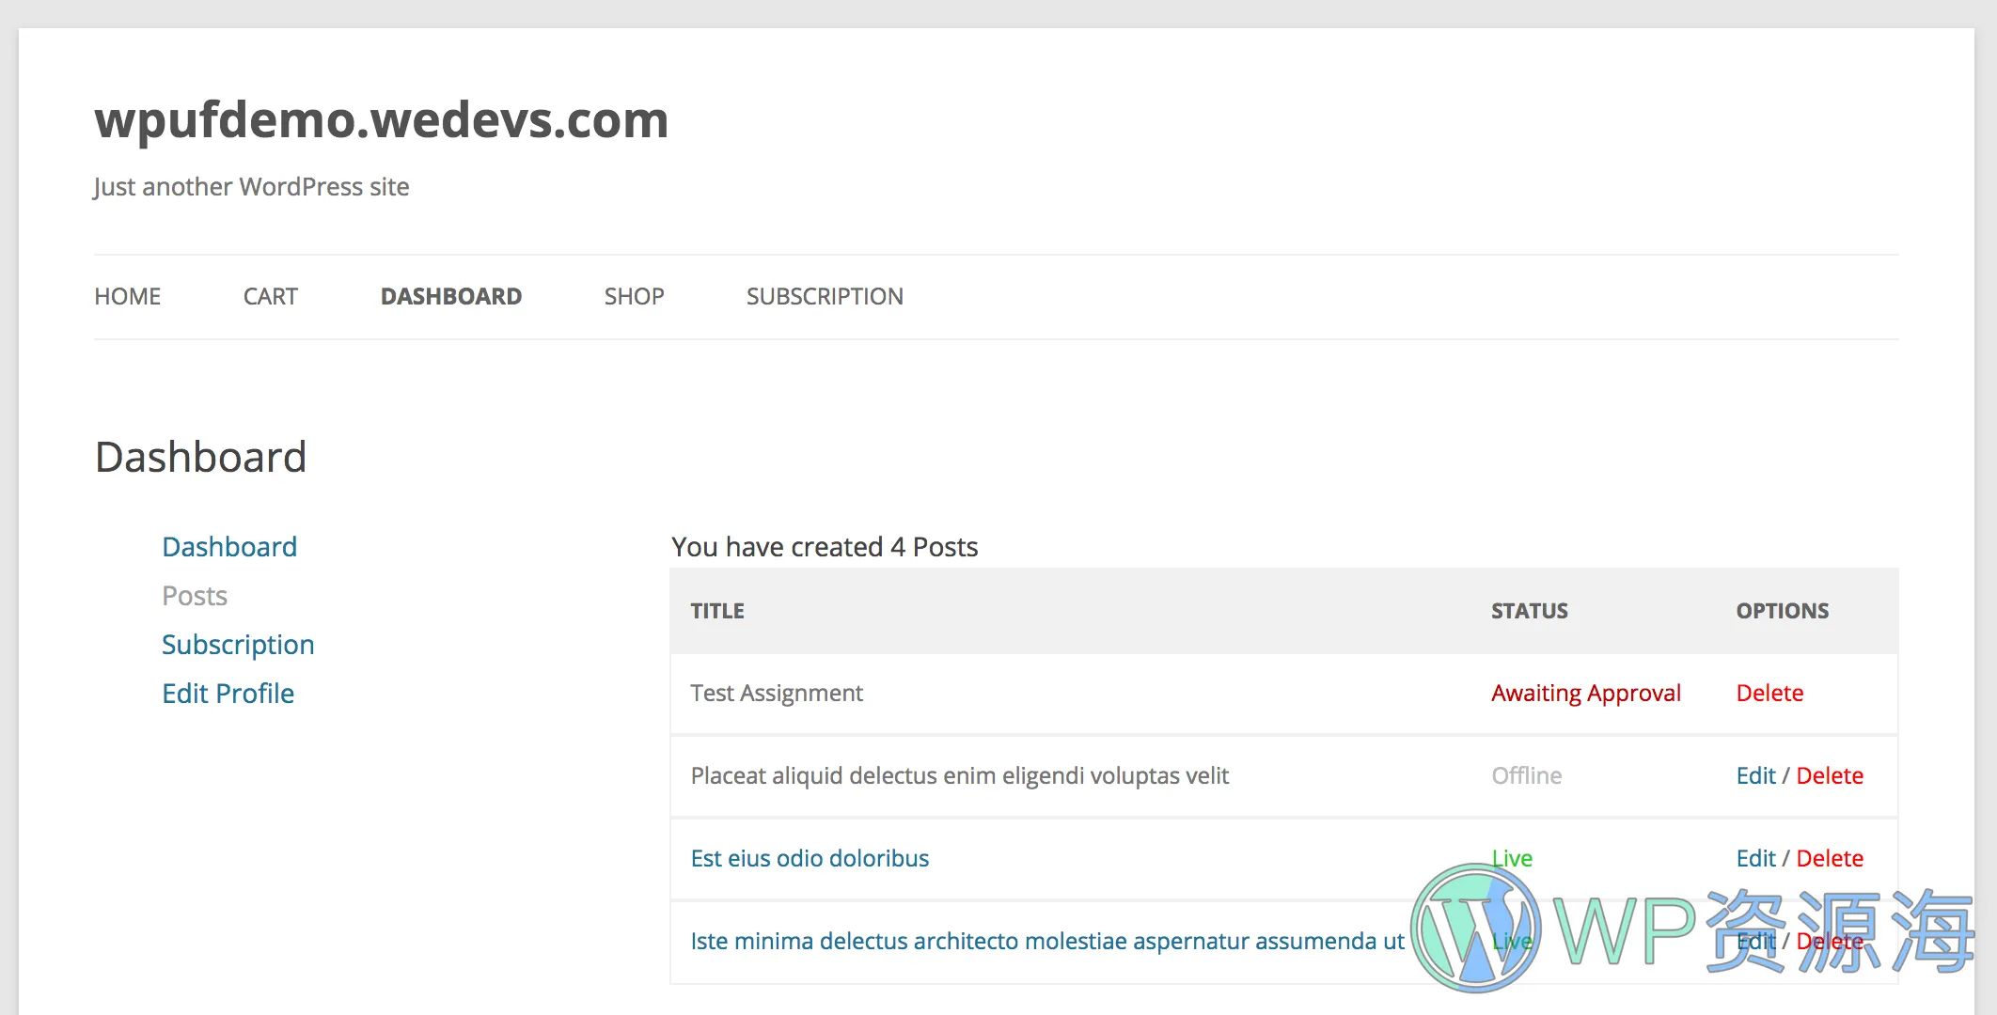Click Live status for Est eius odio doloribus

point(1514,856)
